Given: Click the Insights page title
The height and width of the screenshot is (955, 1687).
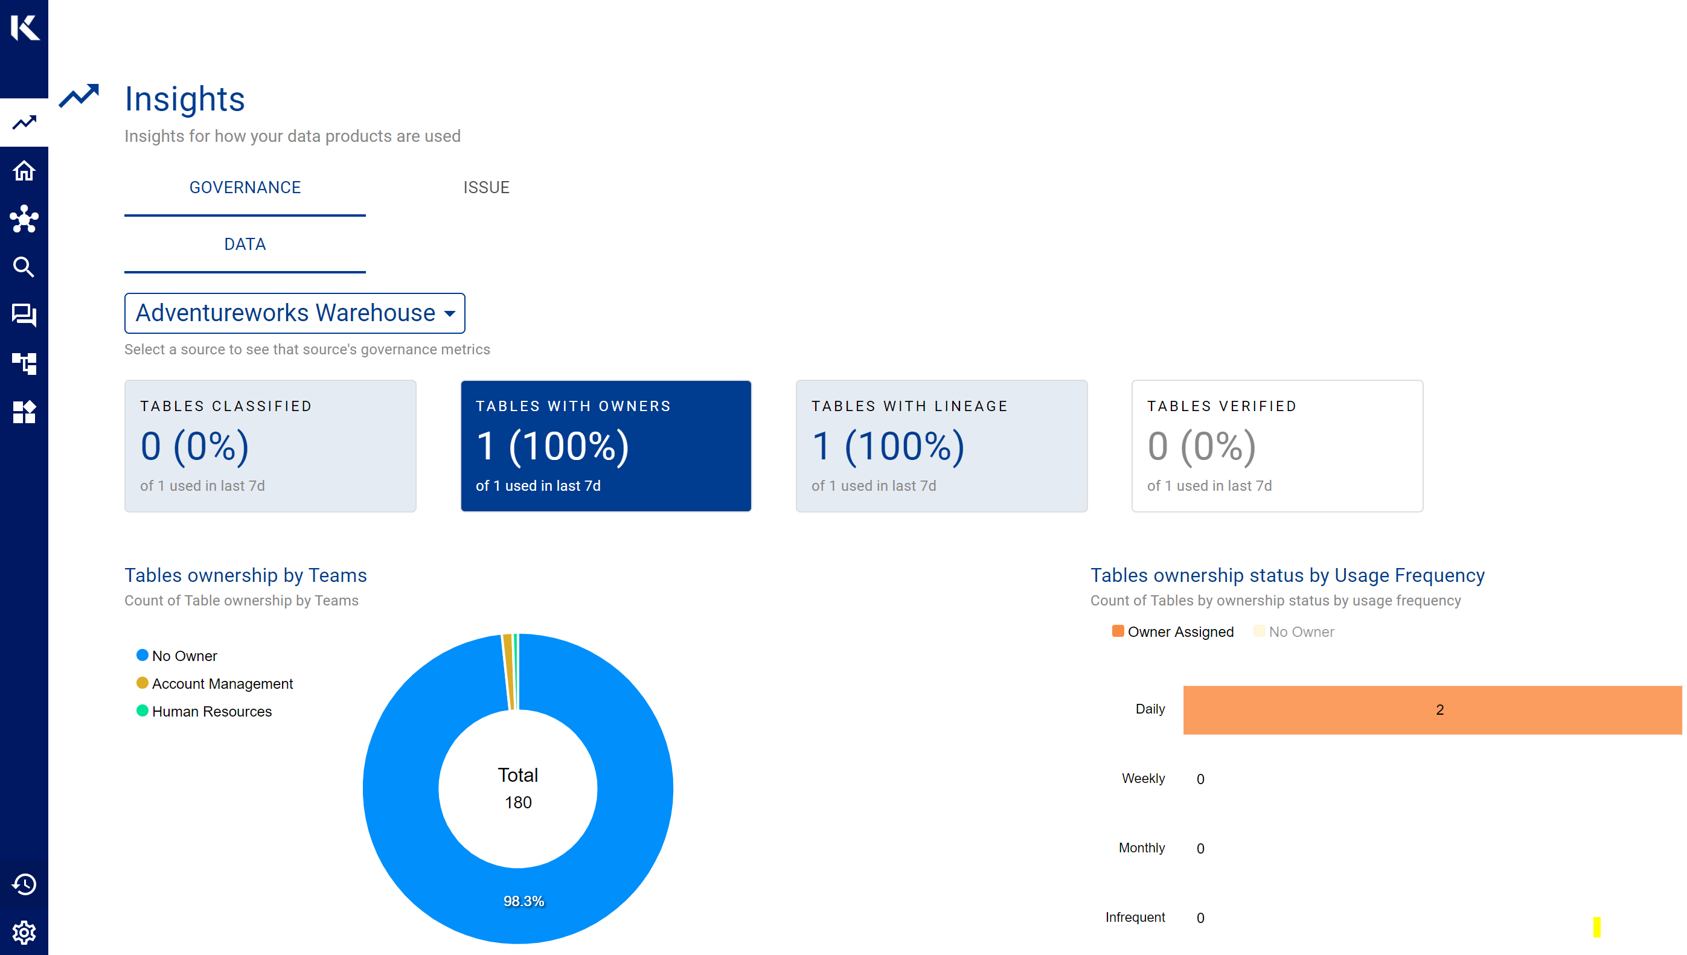Looking at the screenshot, I should tap(185, 99).
